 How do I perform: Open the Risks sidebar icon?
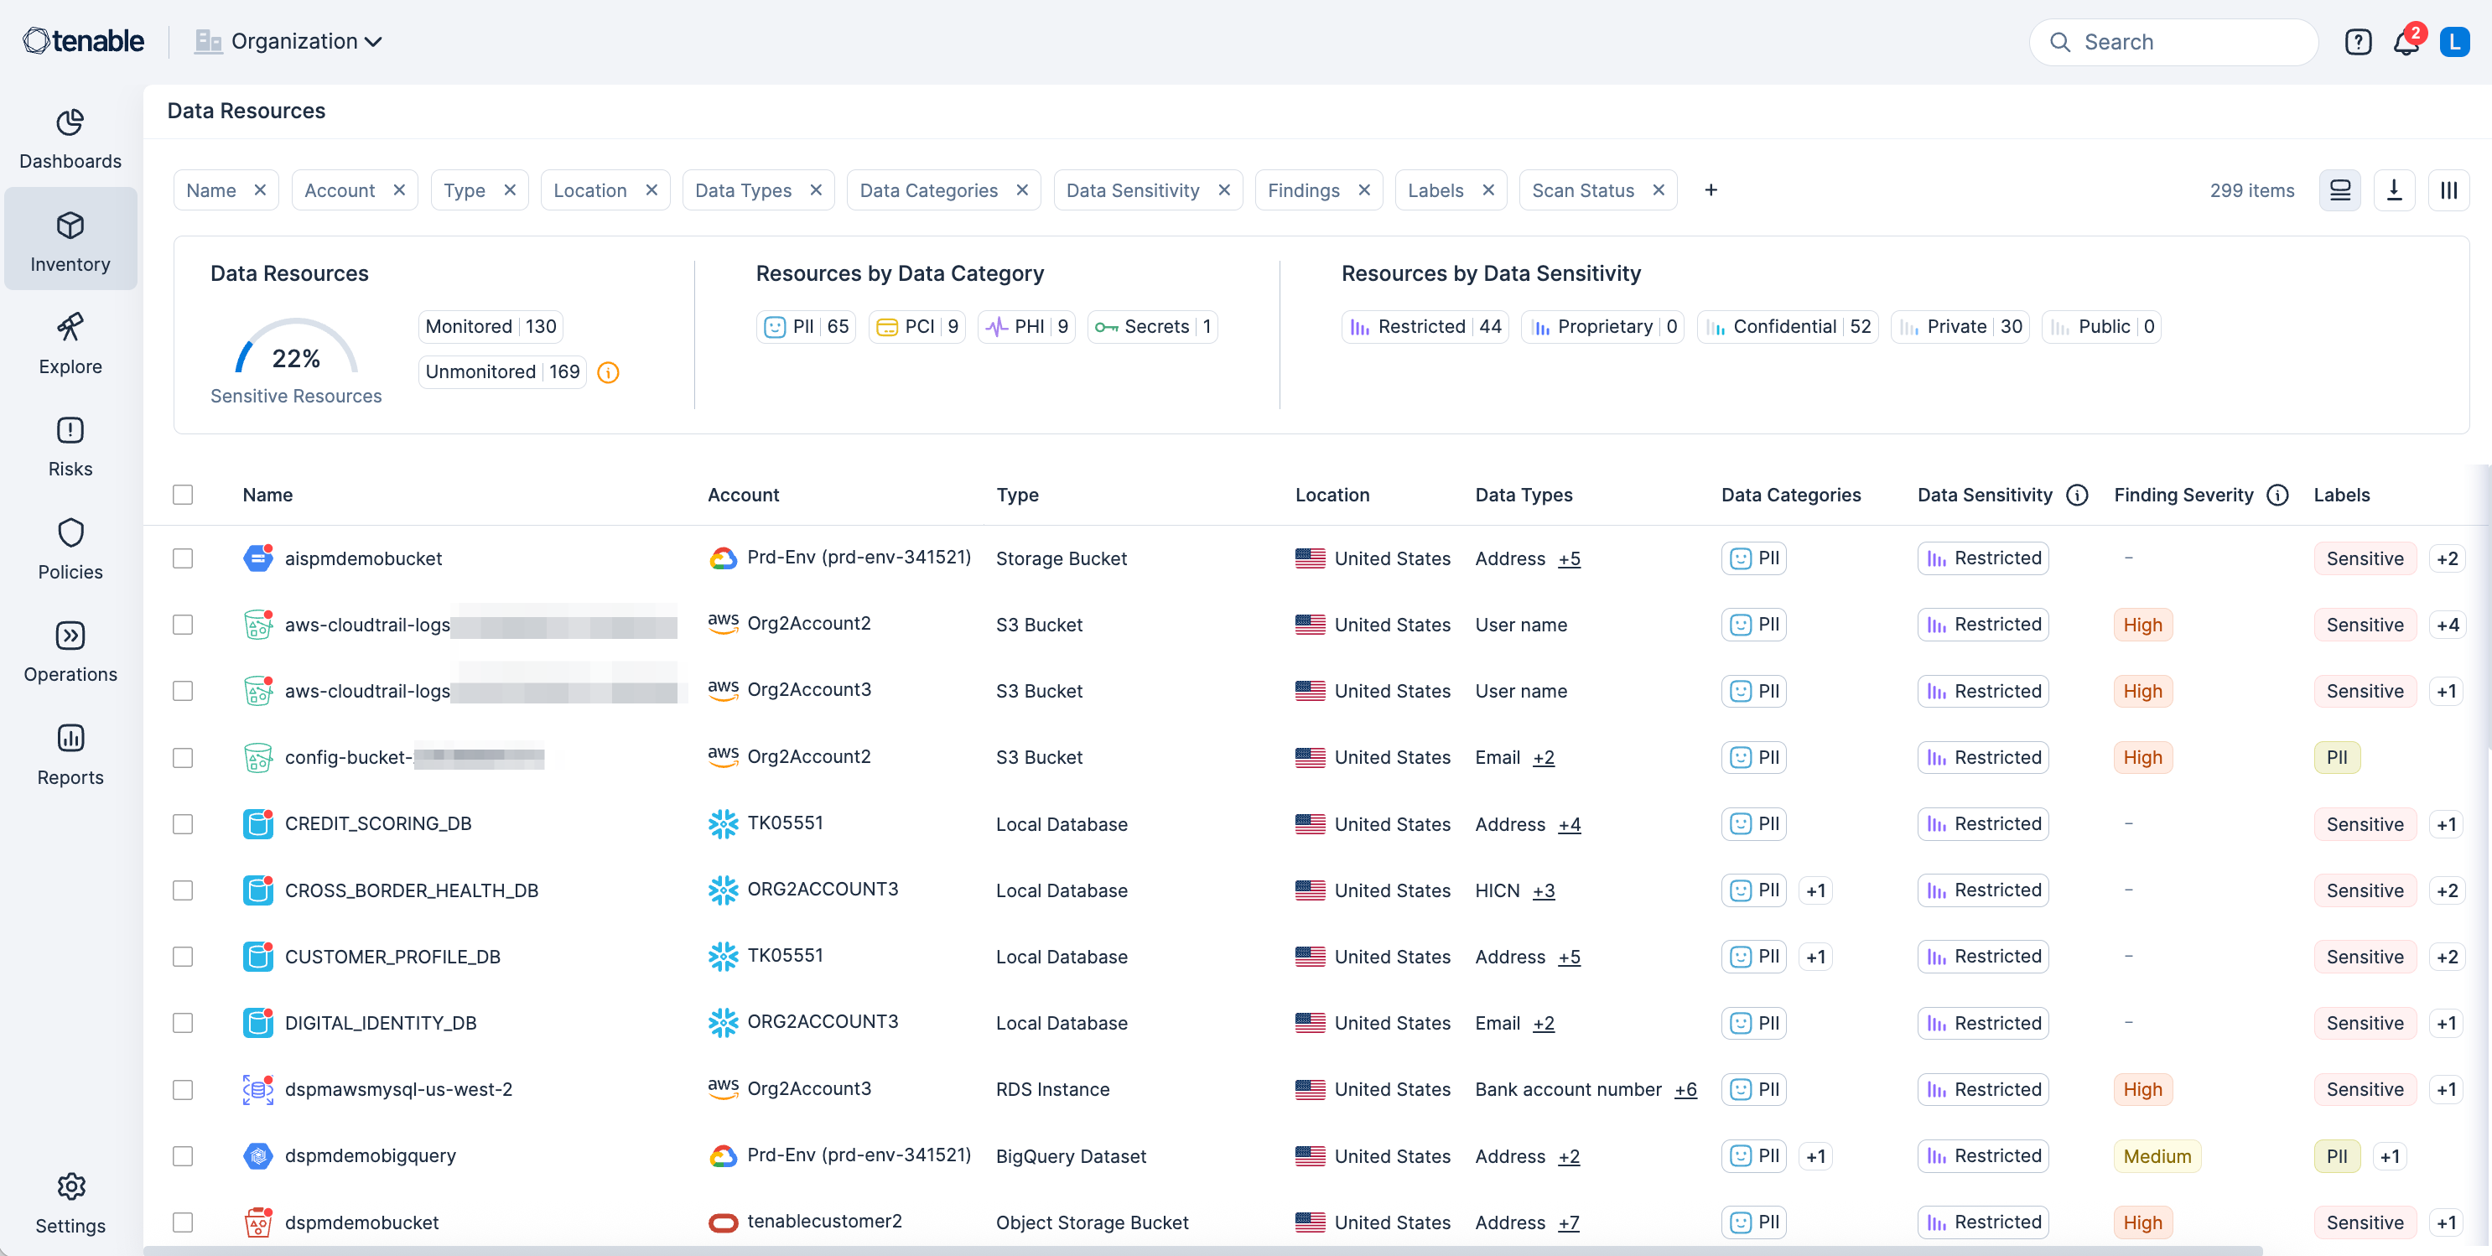coord(70,447)
